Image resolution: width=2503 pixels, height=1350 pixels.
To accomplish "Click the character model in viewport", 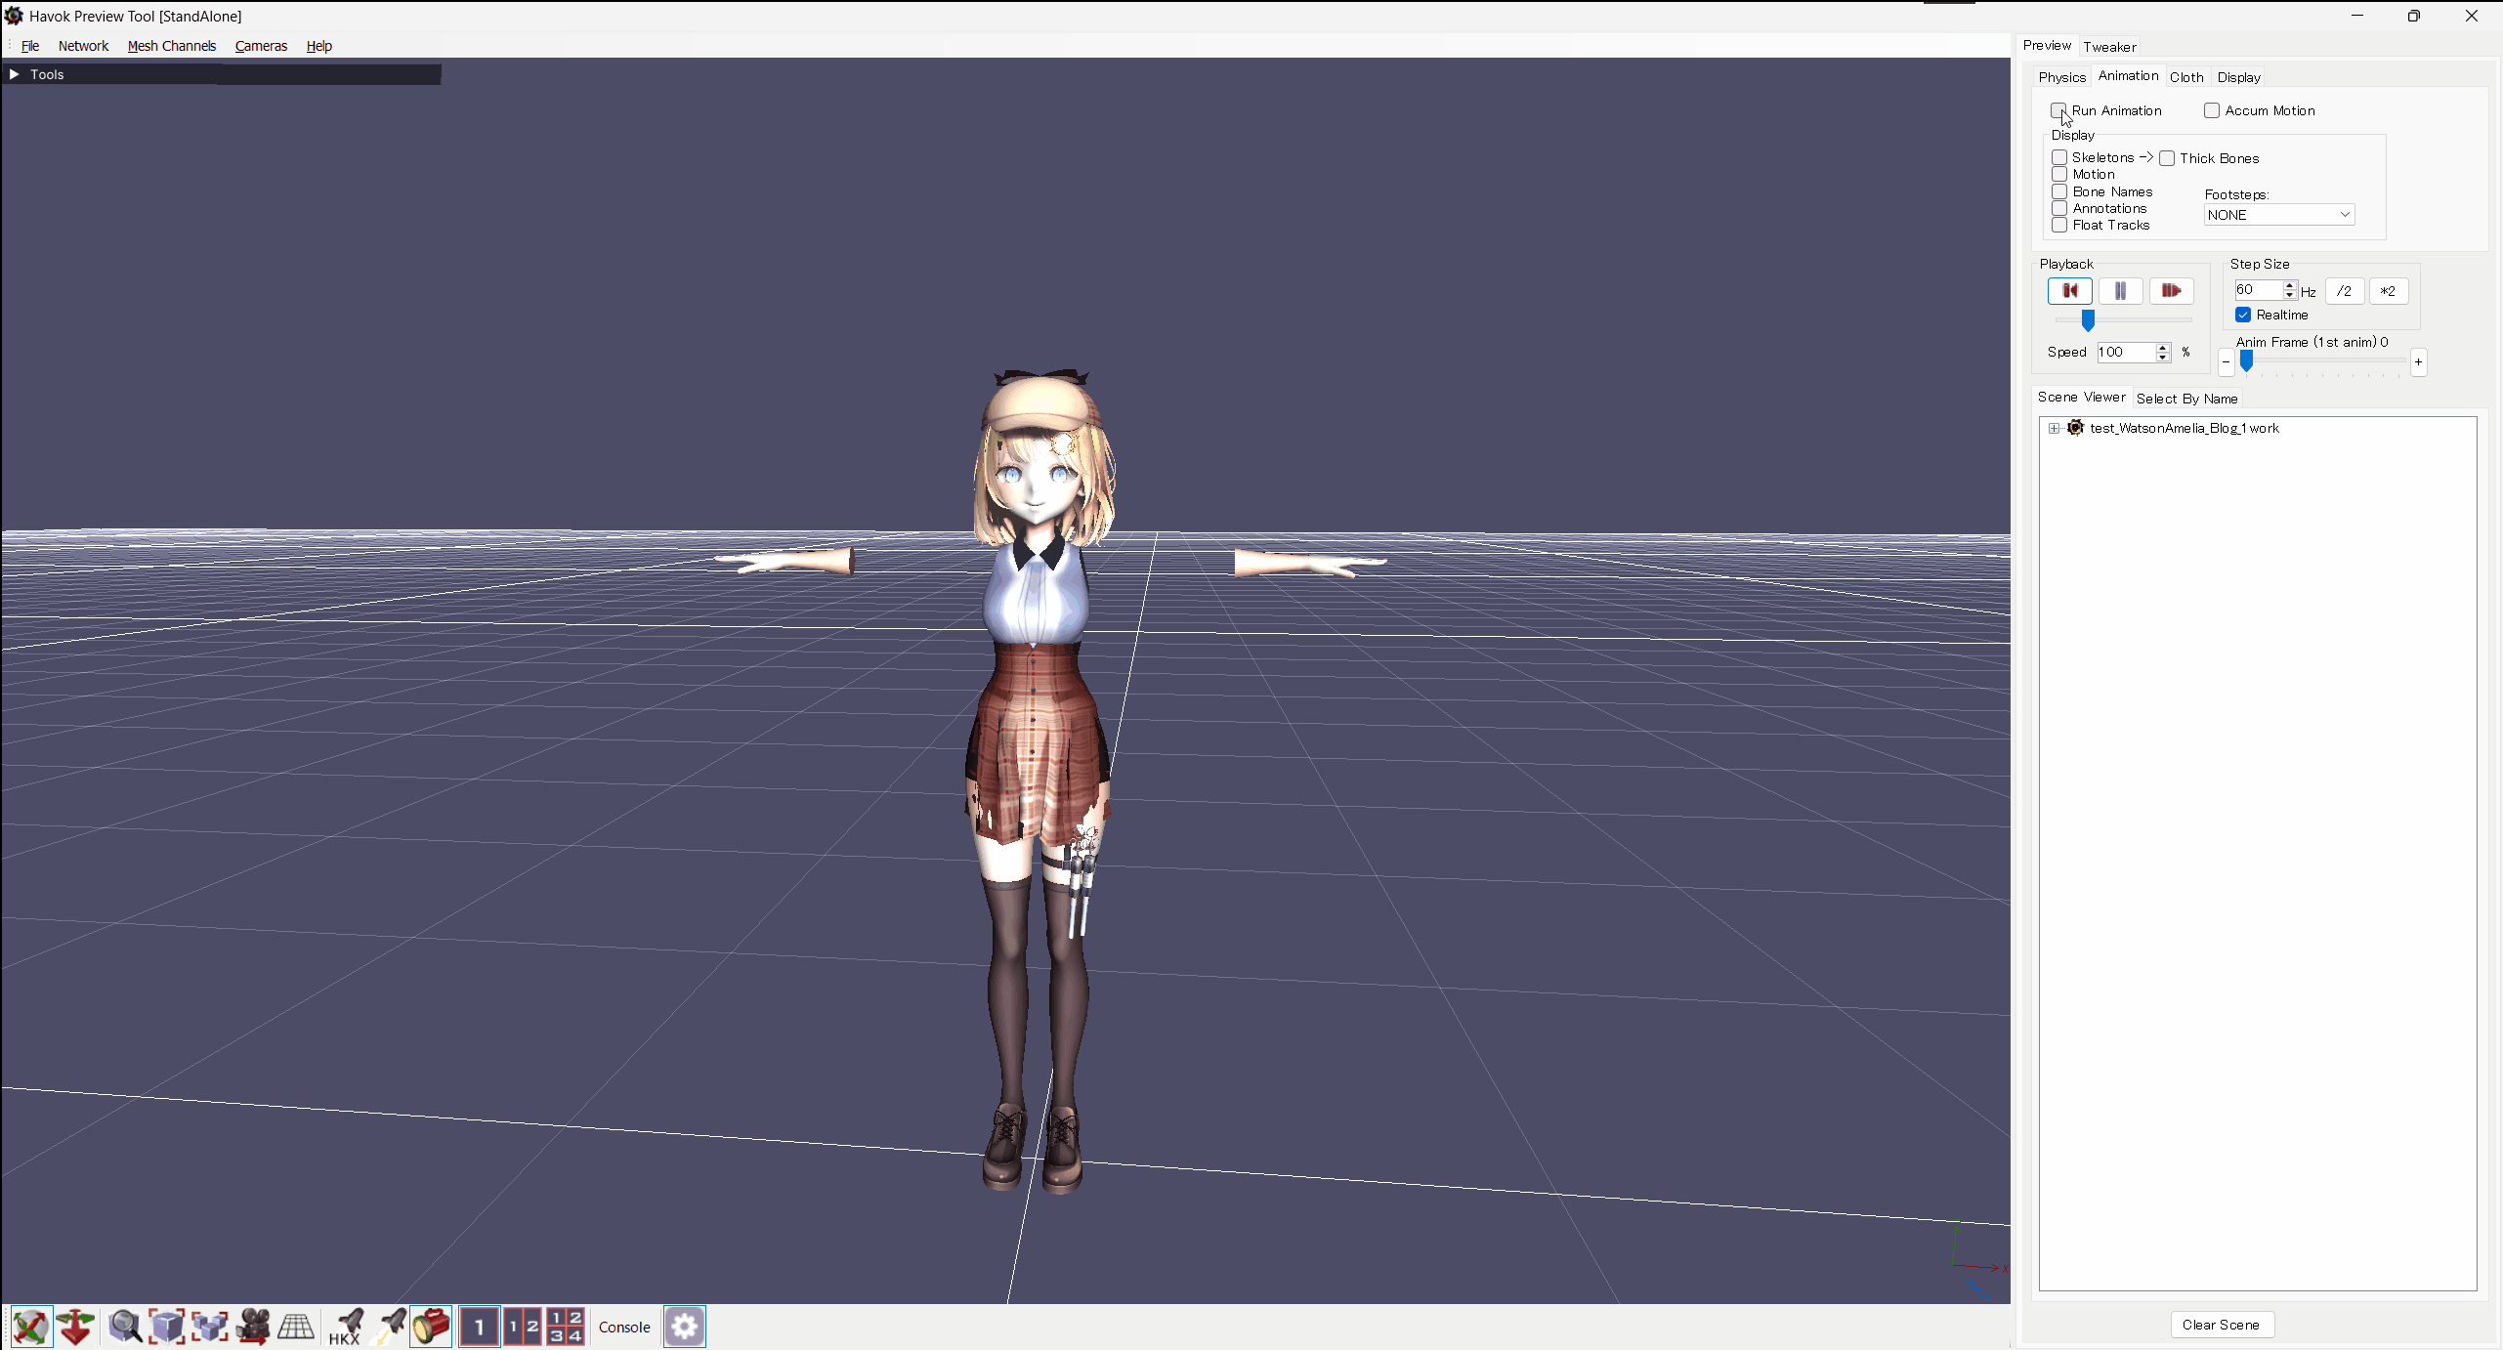I will tap(1038, 781).
